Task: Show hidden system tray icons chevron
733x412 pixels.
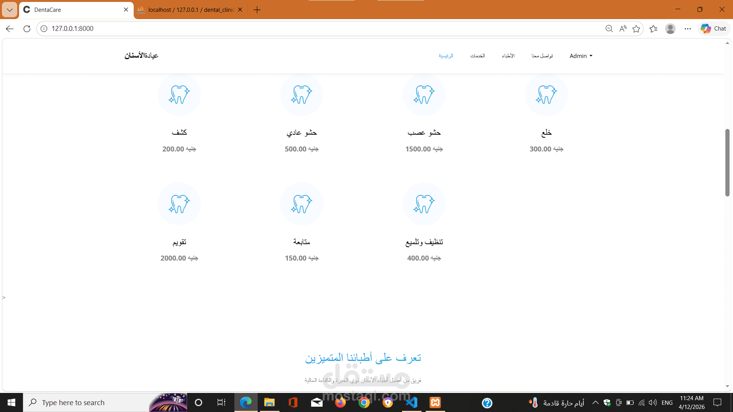Action: click(x=595, y=402)
